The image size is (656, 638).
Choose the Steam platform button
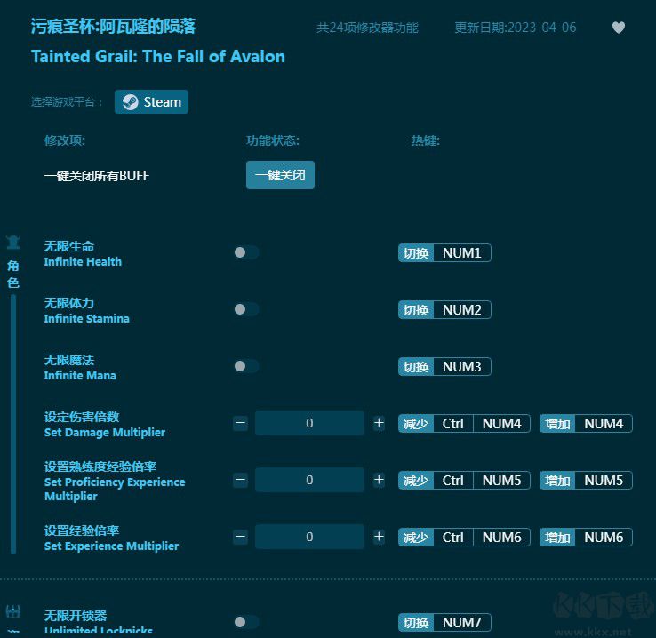click(151, 101)
